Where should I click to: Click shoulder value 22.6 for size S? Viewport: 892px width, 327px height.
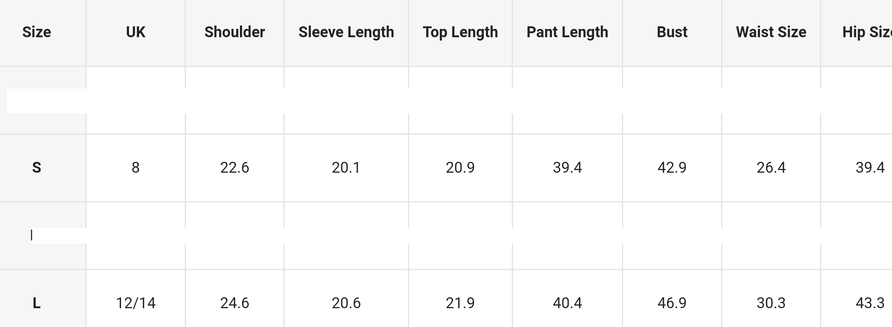(x=235, y=168)
